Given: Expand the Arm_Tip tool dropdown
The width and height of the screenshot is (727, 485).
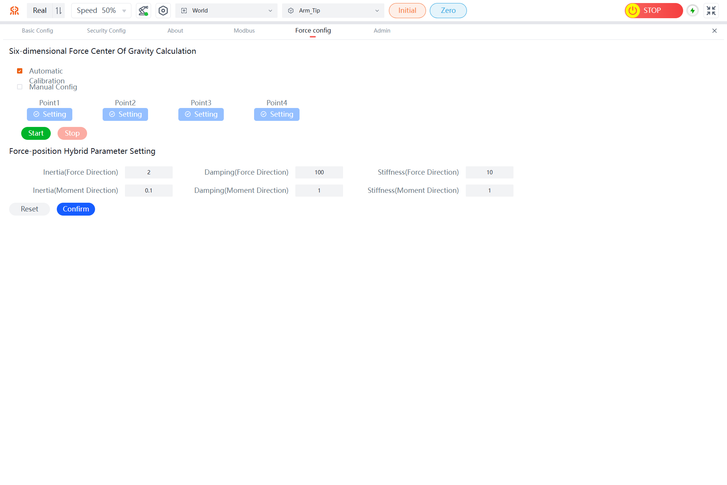Looking at the screenshot, I should coord(333,11).
